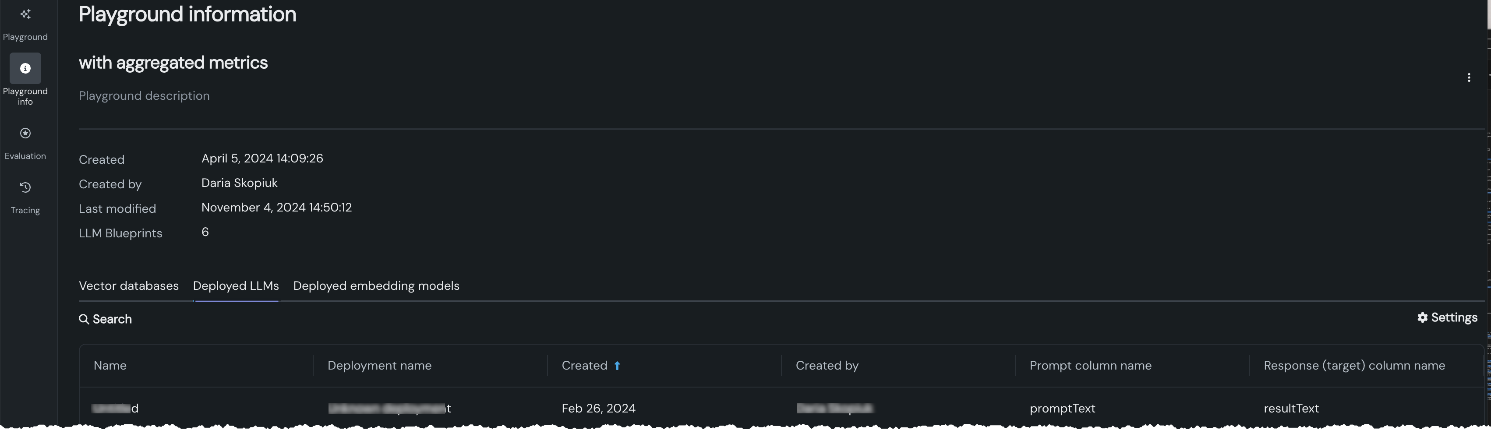Click the 'with aggregated metrics' playground title
1491x430 pixels.
coord(173,63)
